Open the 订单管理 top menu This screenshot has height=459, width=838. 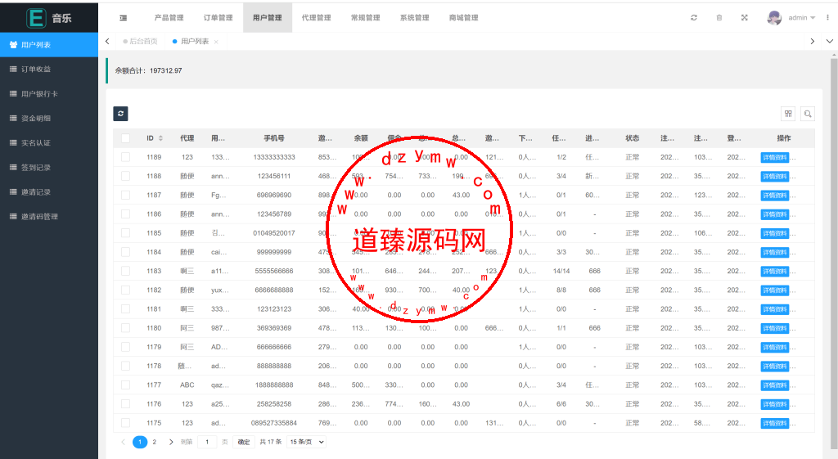click(218, 18)
